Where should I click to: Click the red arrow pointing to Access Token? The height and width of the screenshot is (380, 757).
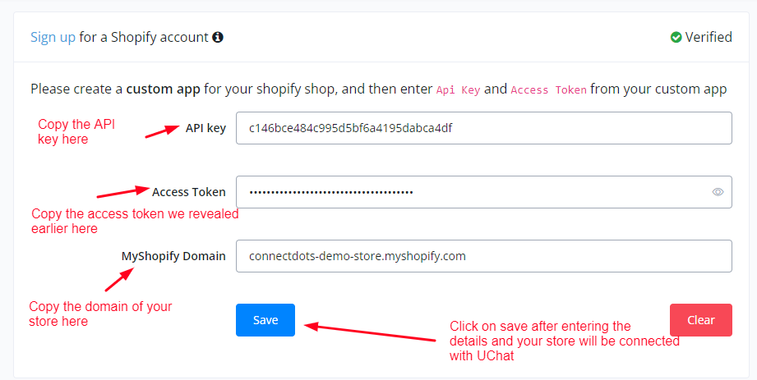click(122, 194)
